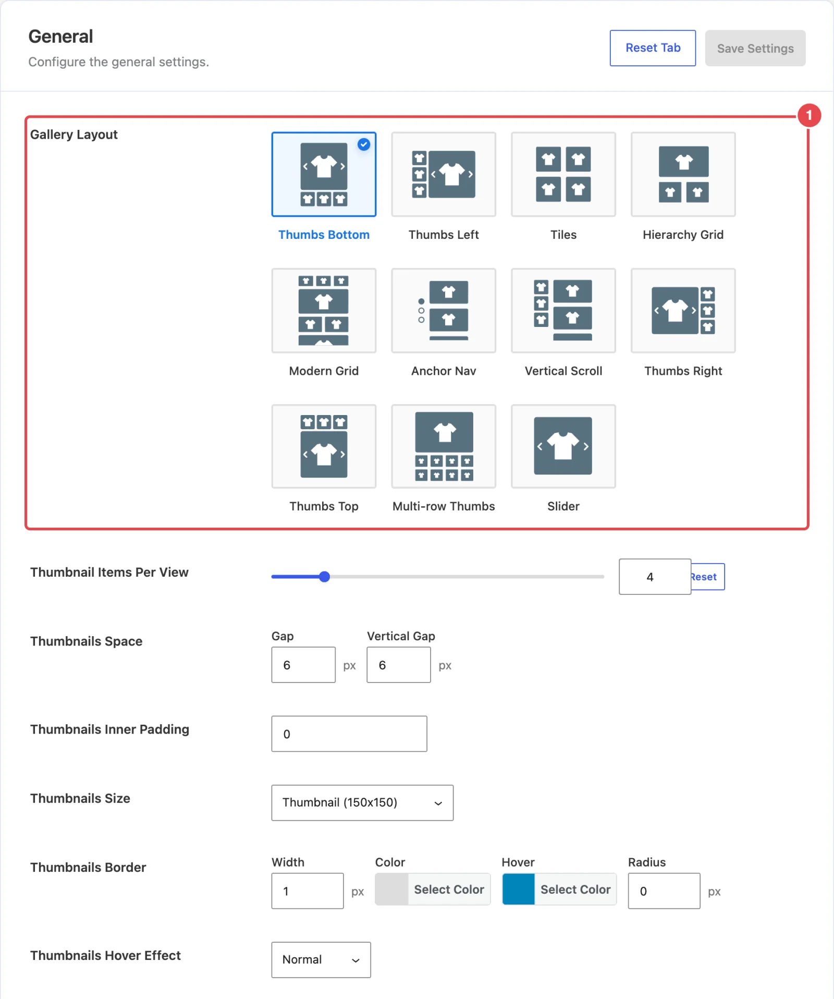The image size is (834, 999).
Task: Click the border Width input field
Action: pos(308,891)
